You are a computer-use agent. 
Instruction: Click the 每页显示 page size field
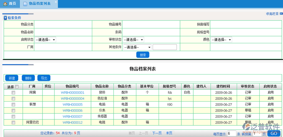point(231,134)
